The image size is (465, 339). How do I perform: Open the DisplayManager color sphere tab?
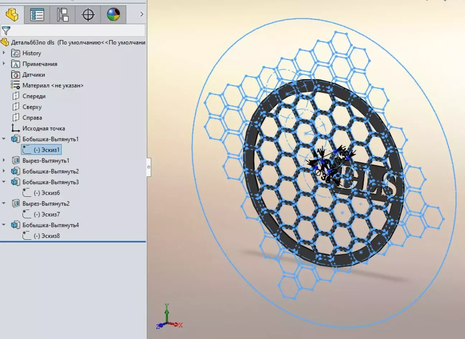tap(113, 15)
